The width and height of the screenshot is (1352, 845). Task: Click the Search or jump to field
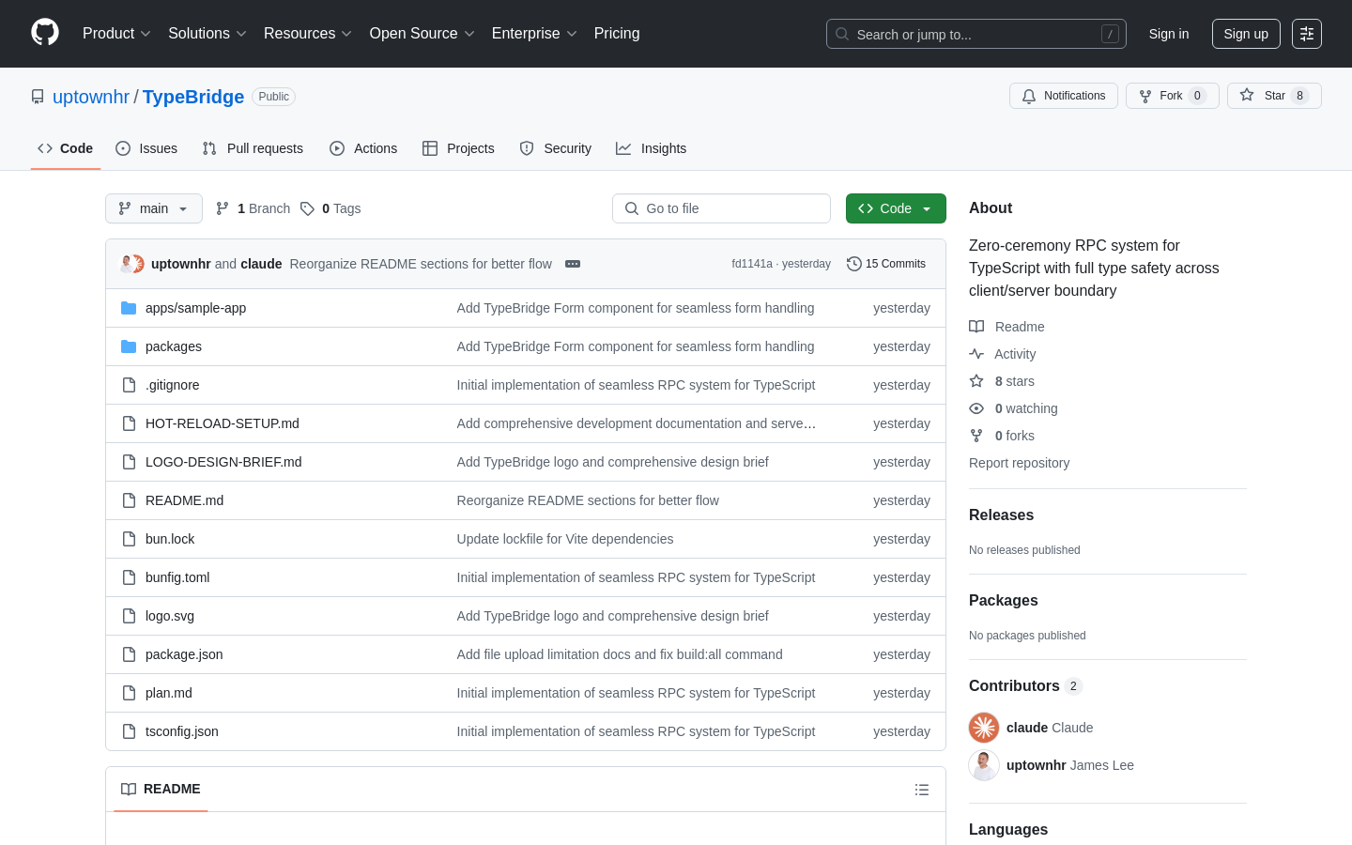point(976,34)
